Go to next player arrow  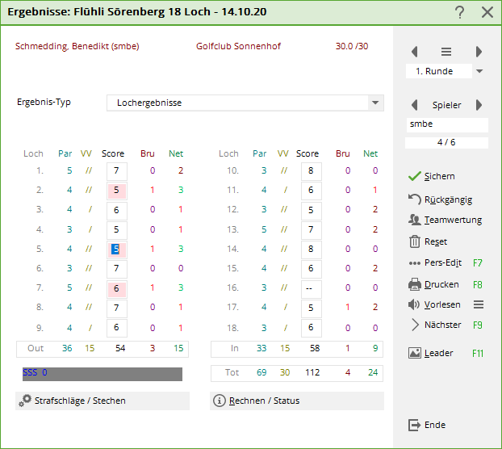[479, 105]
